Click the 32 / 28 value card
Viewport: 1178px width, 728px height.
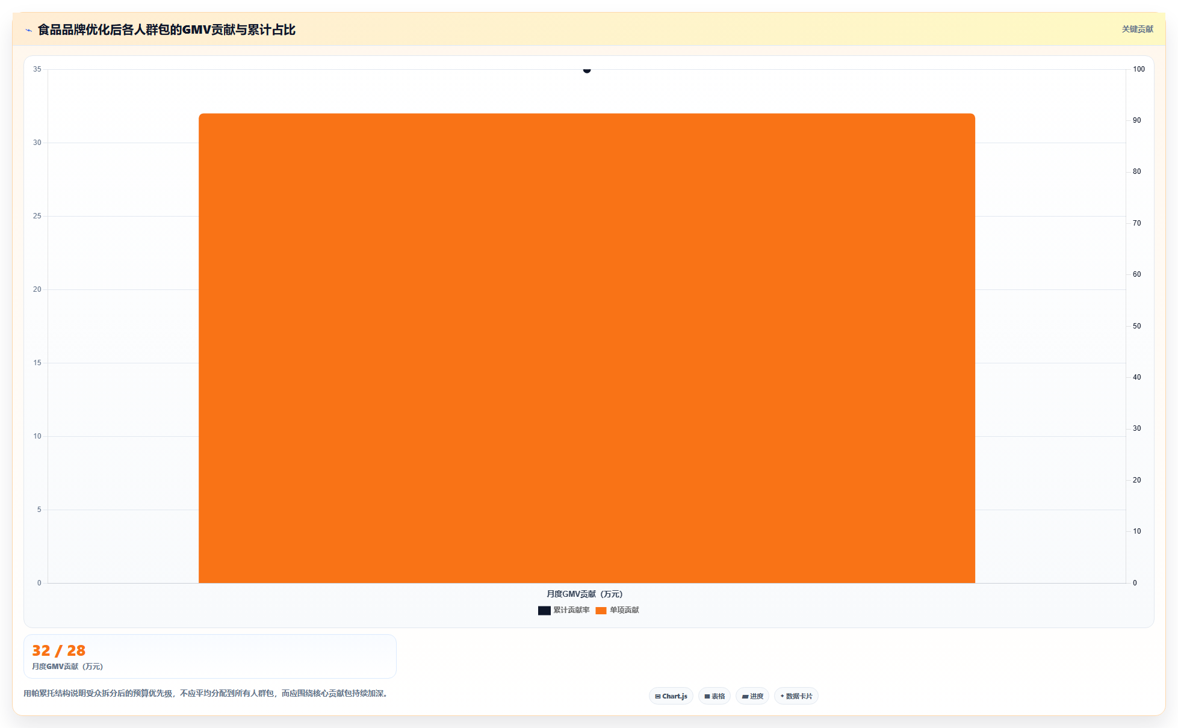click(x=210, y=656)
